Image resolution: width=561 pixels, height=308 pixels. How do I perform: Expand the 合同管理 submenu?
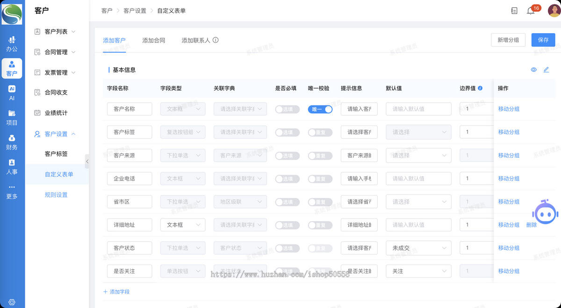coord(73,52)
